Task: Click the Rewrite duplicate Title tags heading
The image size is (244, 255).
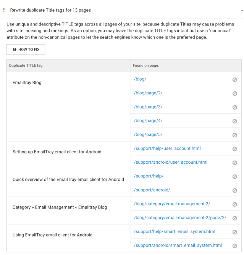Action: [x=50, y=10]
